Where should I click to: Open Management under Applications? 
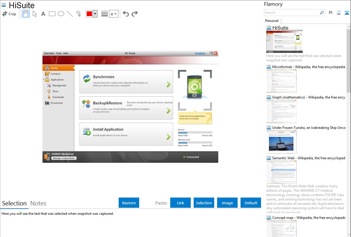59,85
